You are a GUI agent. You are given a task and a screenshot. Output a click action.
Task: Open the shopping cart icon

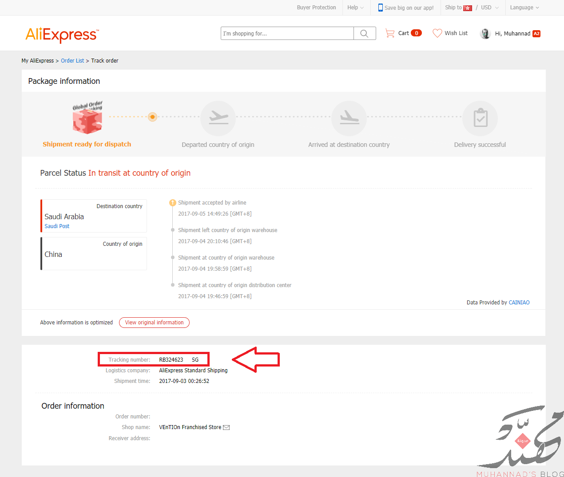coord(390,33)
